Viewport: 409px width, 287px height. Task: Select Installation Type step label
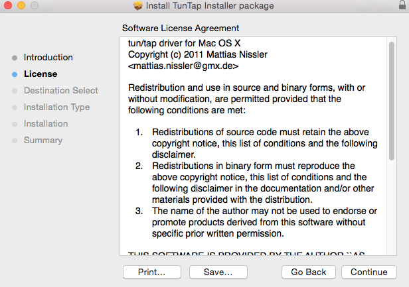pyautogui.click(x=56, y=107)
